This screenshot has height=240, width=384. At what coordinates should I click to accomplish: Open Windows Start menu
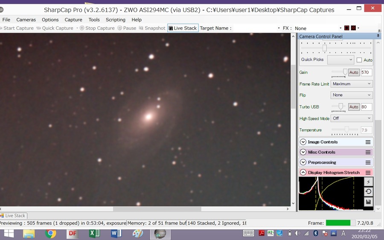(9, 234)
